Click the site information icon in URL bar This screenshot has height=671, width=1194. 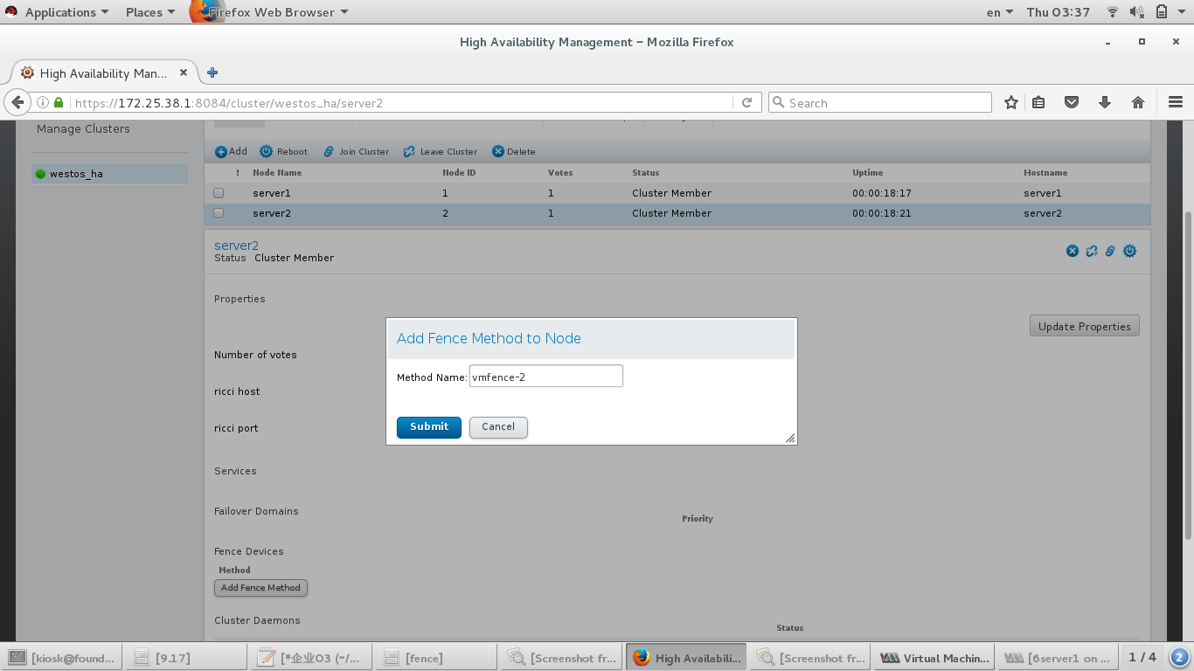pyautogui.click(x=43, y=102)
